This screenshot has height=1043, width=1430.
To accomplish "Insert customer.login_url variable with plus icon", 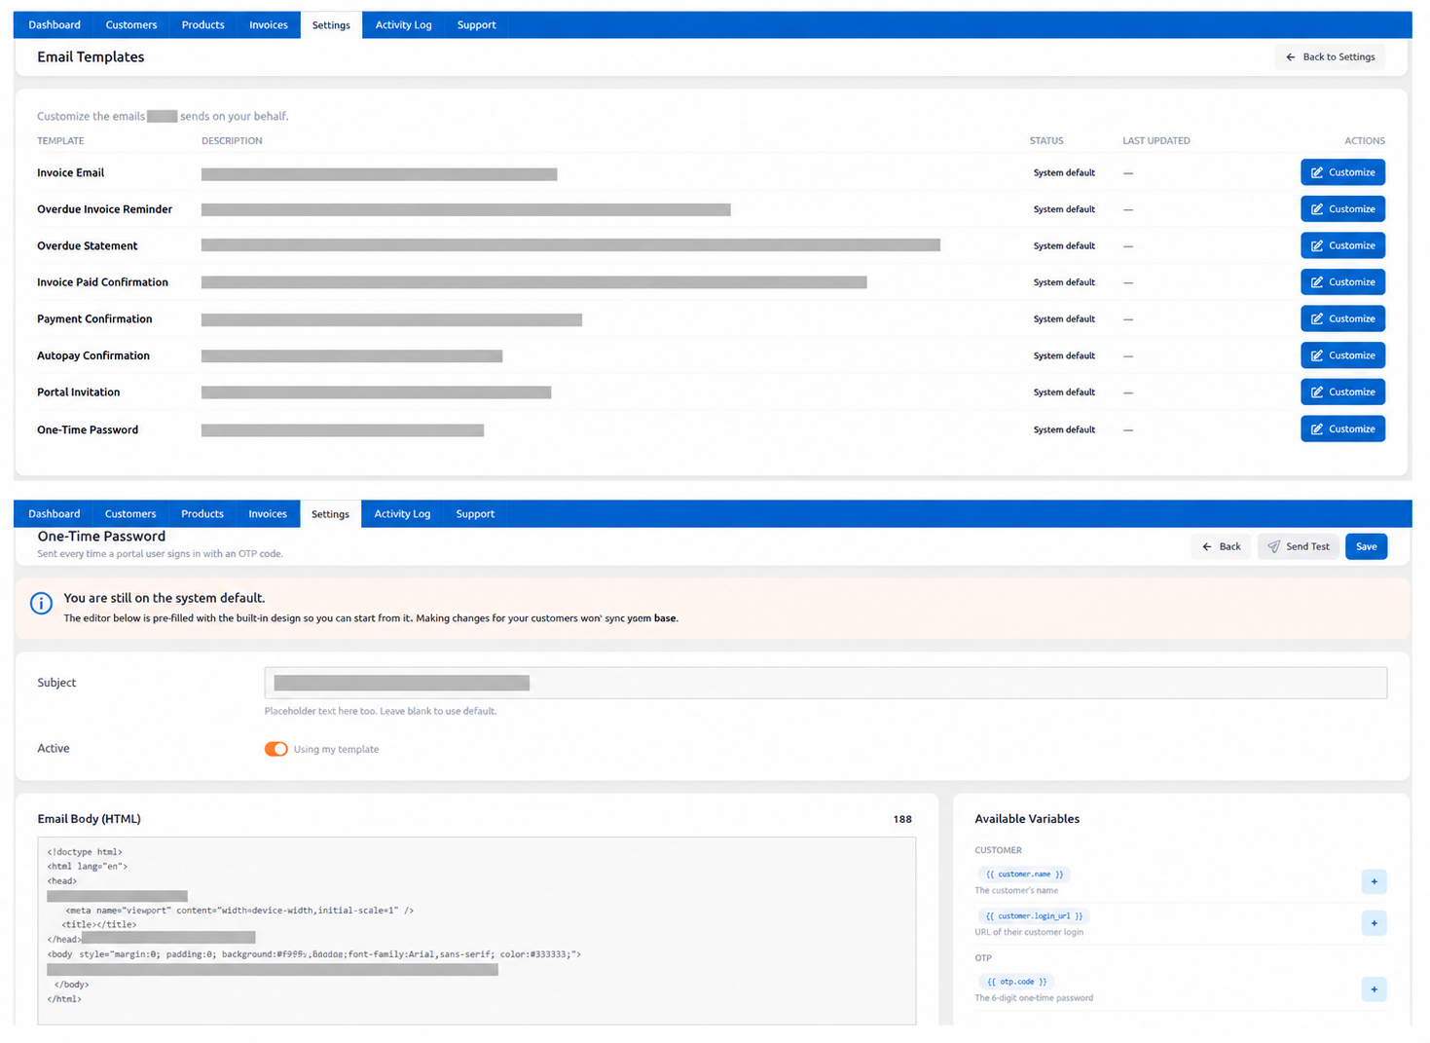I will tap(1374, 923).
